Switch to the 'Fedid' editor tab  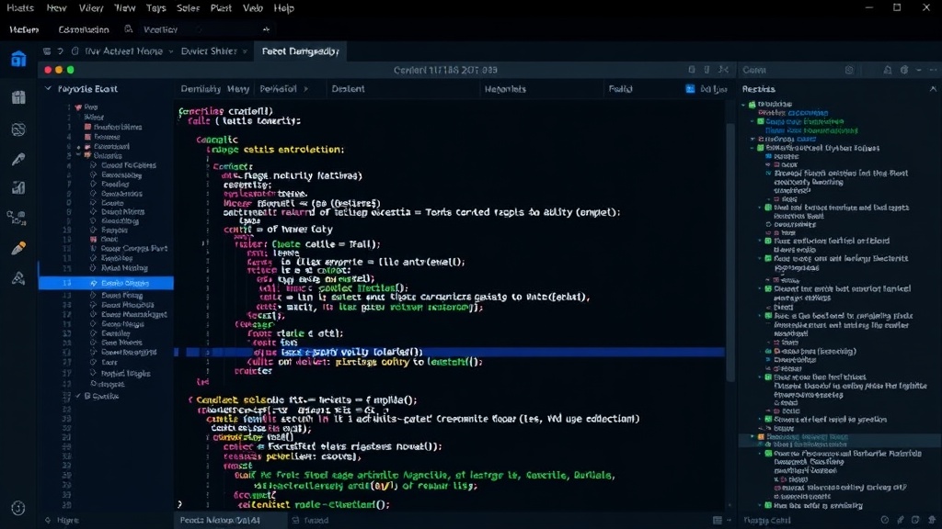pos(620,89)
